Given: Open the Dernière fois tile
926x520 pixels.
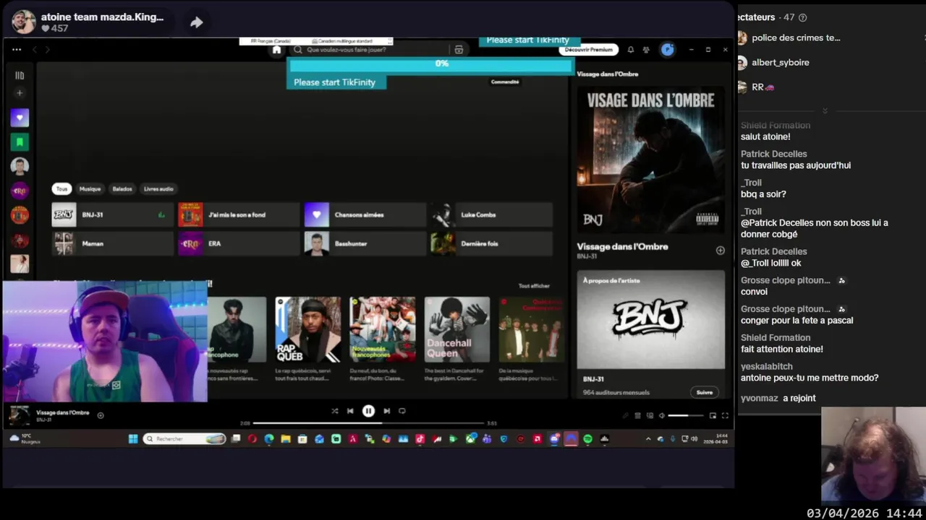Looking at the screenshot, I should (491, 243).
